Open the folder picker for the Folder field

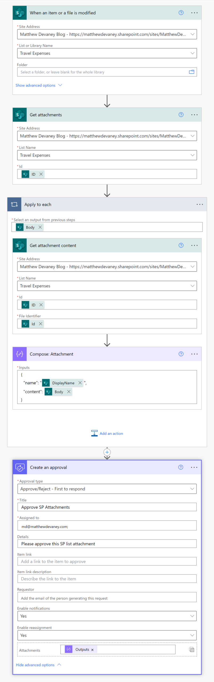(191, 72)
